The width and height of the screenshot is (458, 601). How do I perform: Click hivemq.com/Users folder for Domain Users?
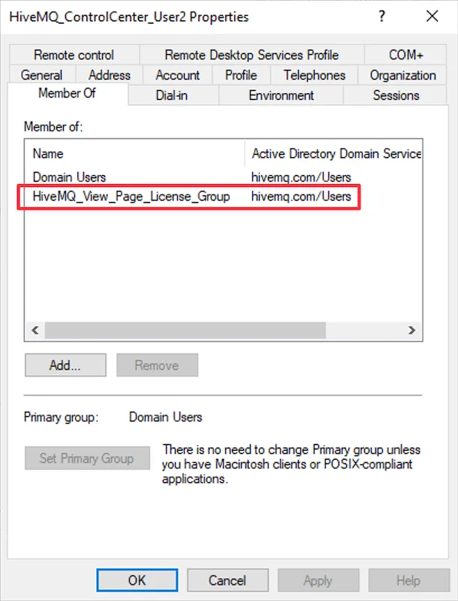[301, 177]
